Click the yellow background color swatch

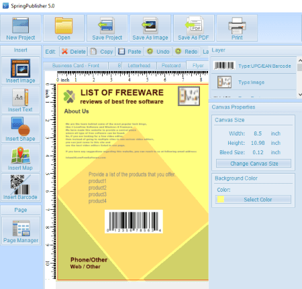pos(221,199)
